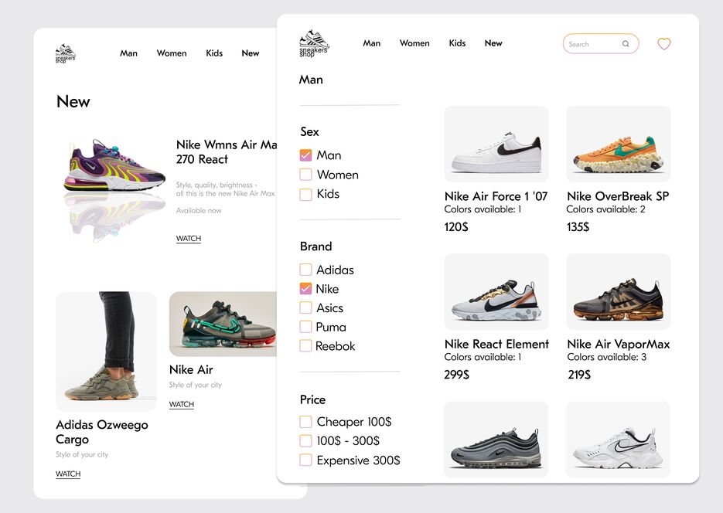The width and height of the screenshot is (723, 513).
Task: Click the search magnifier icon
Action: pos(626,44)
